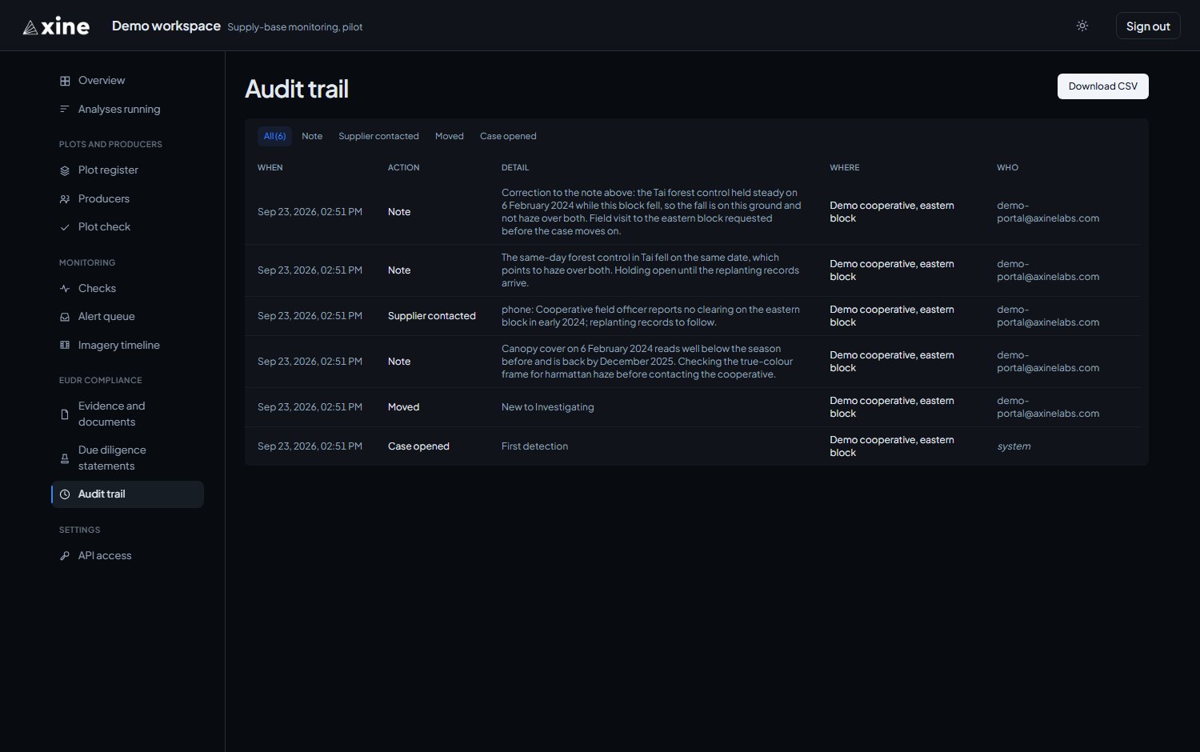
Task: Click the Plot check checkmark icon
Action: pyautogui.click(x=65, y=227)
